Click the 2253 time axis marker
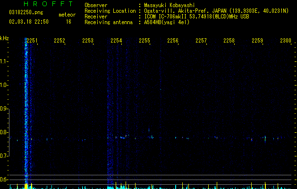 (x=88, y=41)
